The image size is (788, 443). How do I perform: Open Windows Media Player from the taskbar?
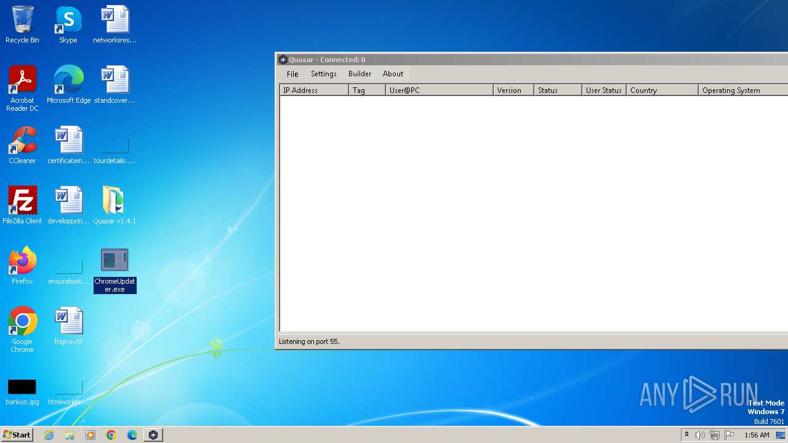[x=90, y=435]
